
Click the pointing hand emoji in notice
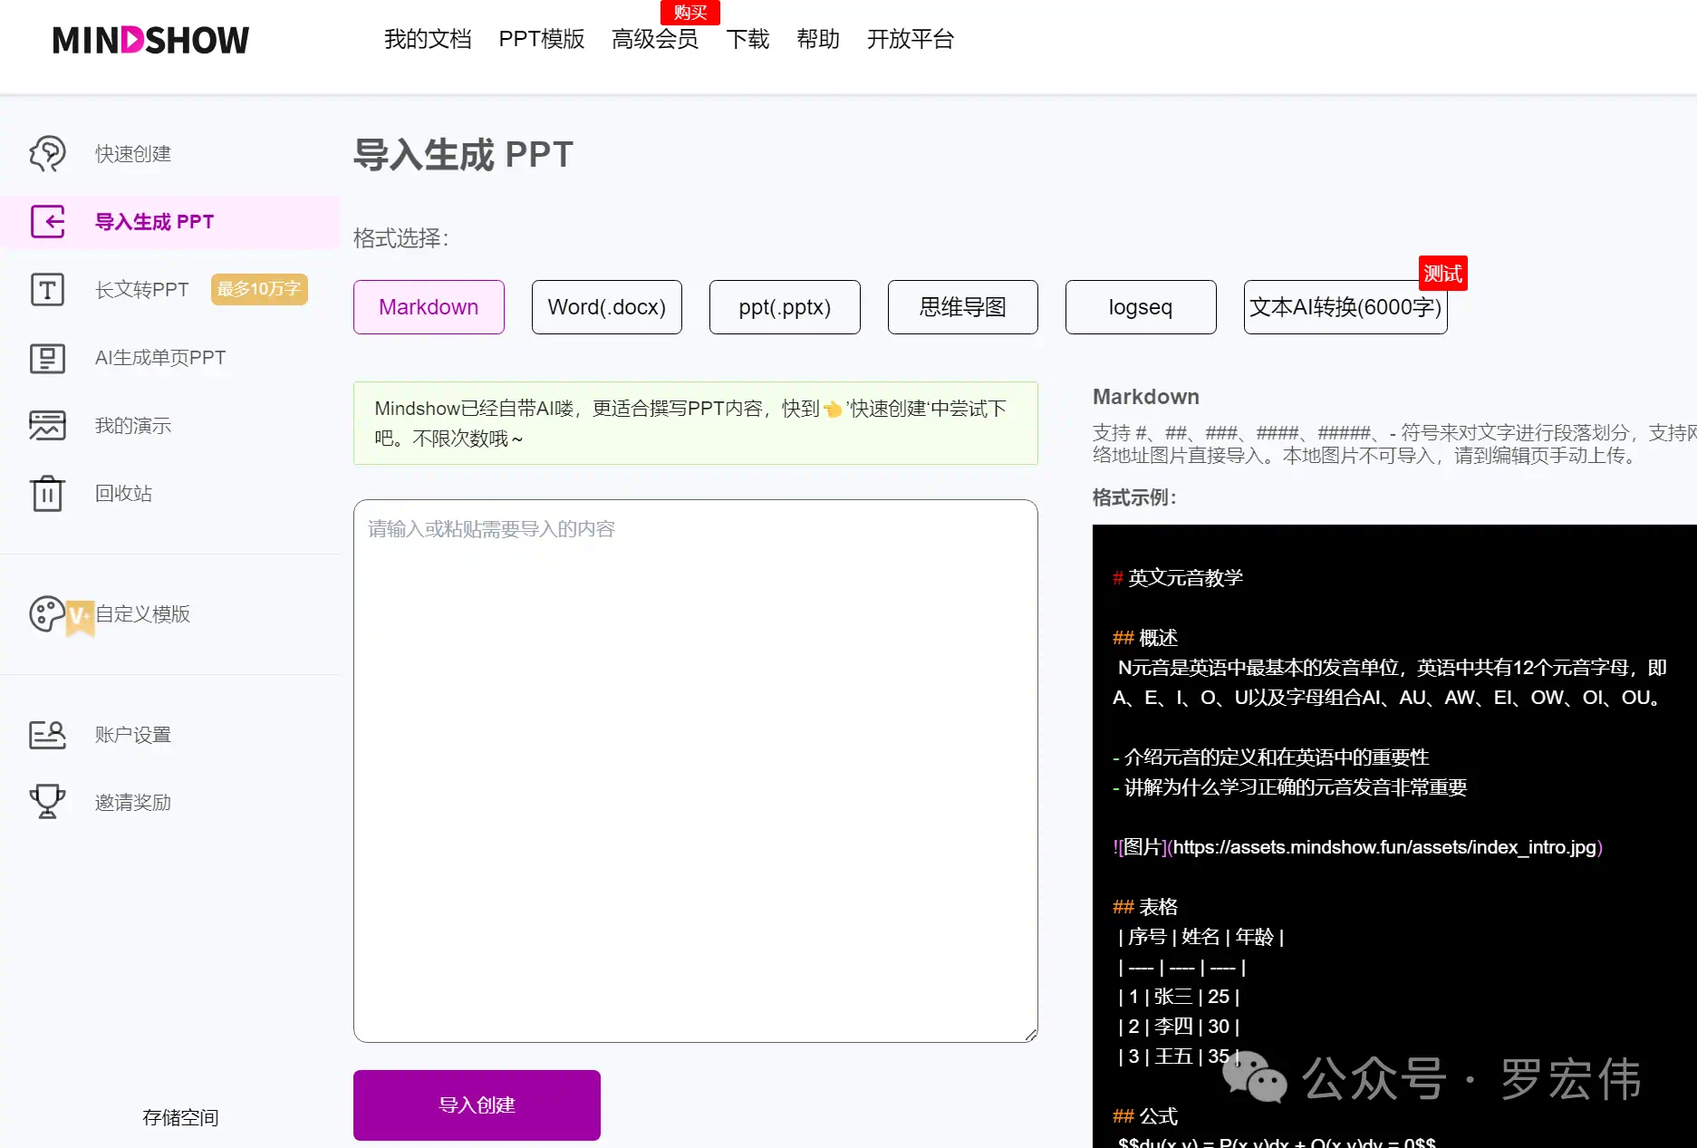pos(833,410)
